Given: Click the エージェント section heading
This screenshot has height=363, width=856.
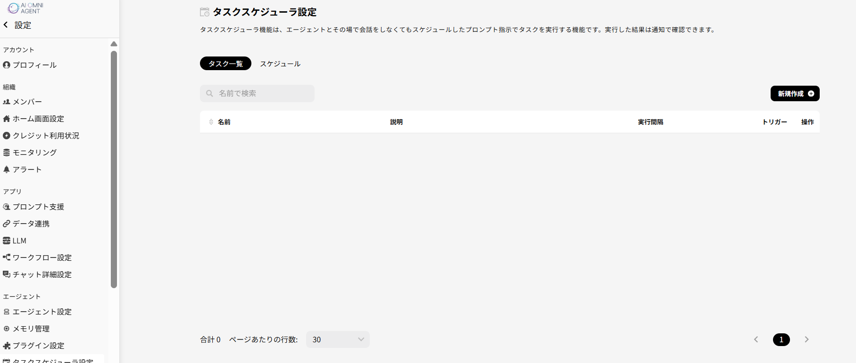Looking at the screenshot, I should tap(22, 297).
